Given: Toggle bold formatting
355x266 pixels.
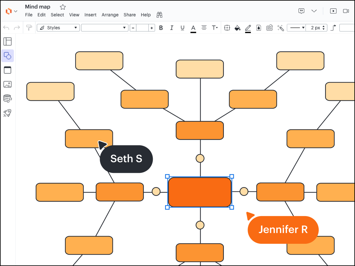Looking at the screenshot, I should tap(161, 28).
